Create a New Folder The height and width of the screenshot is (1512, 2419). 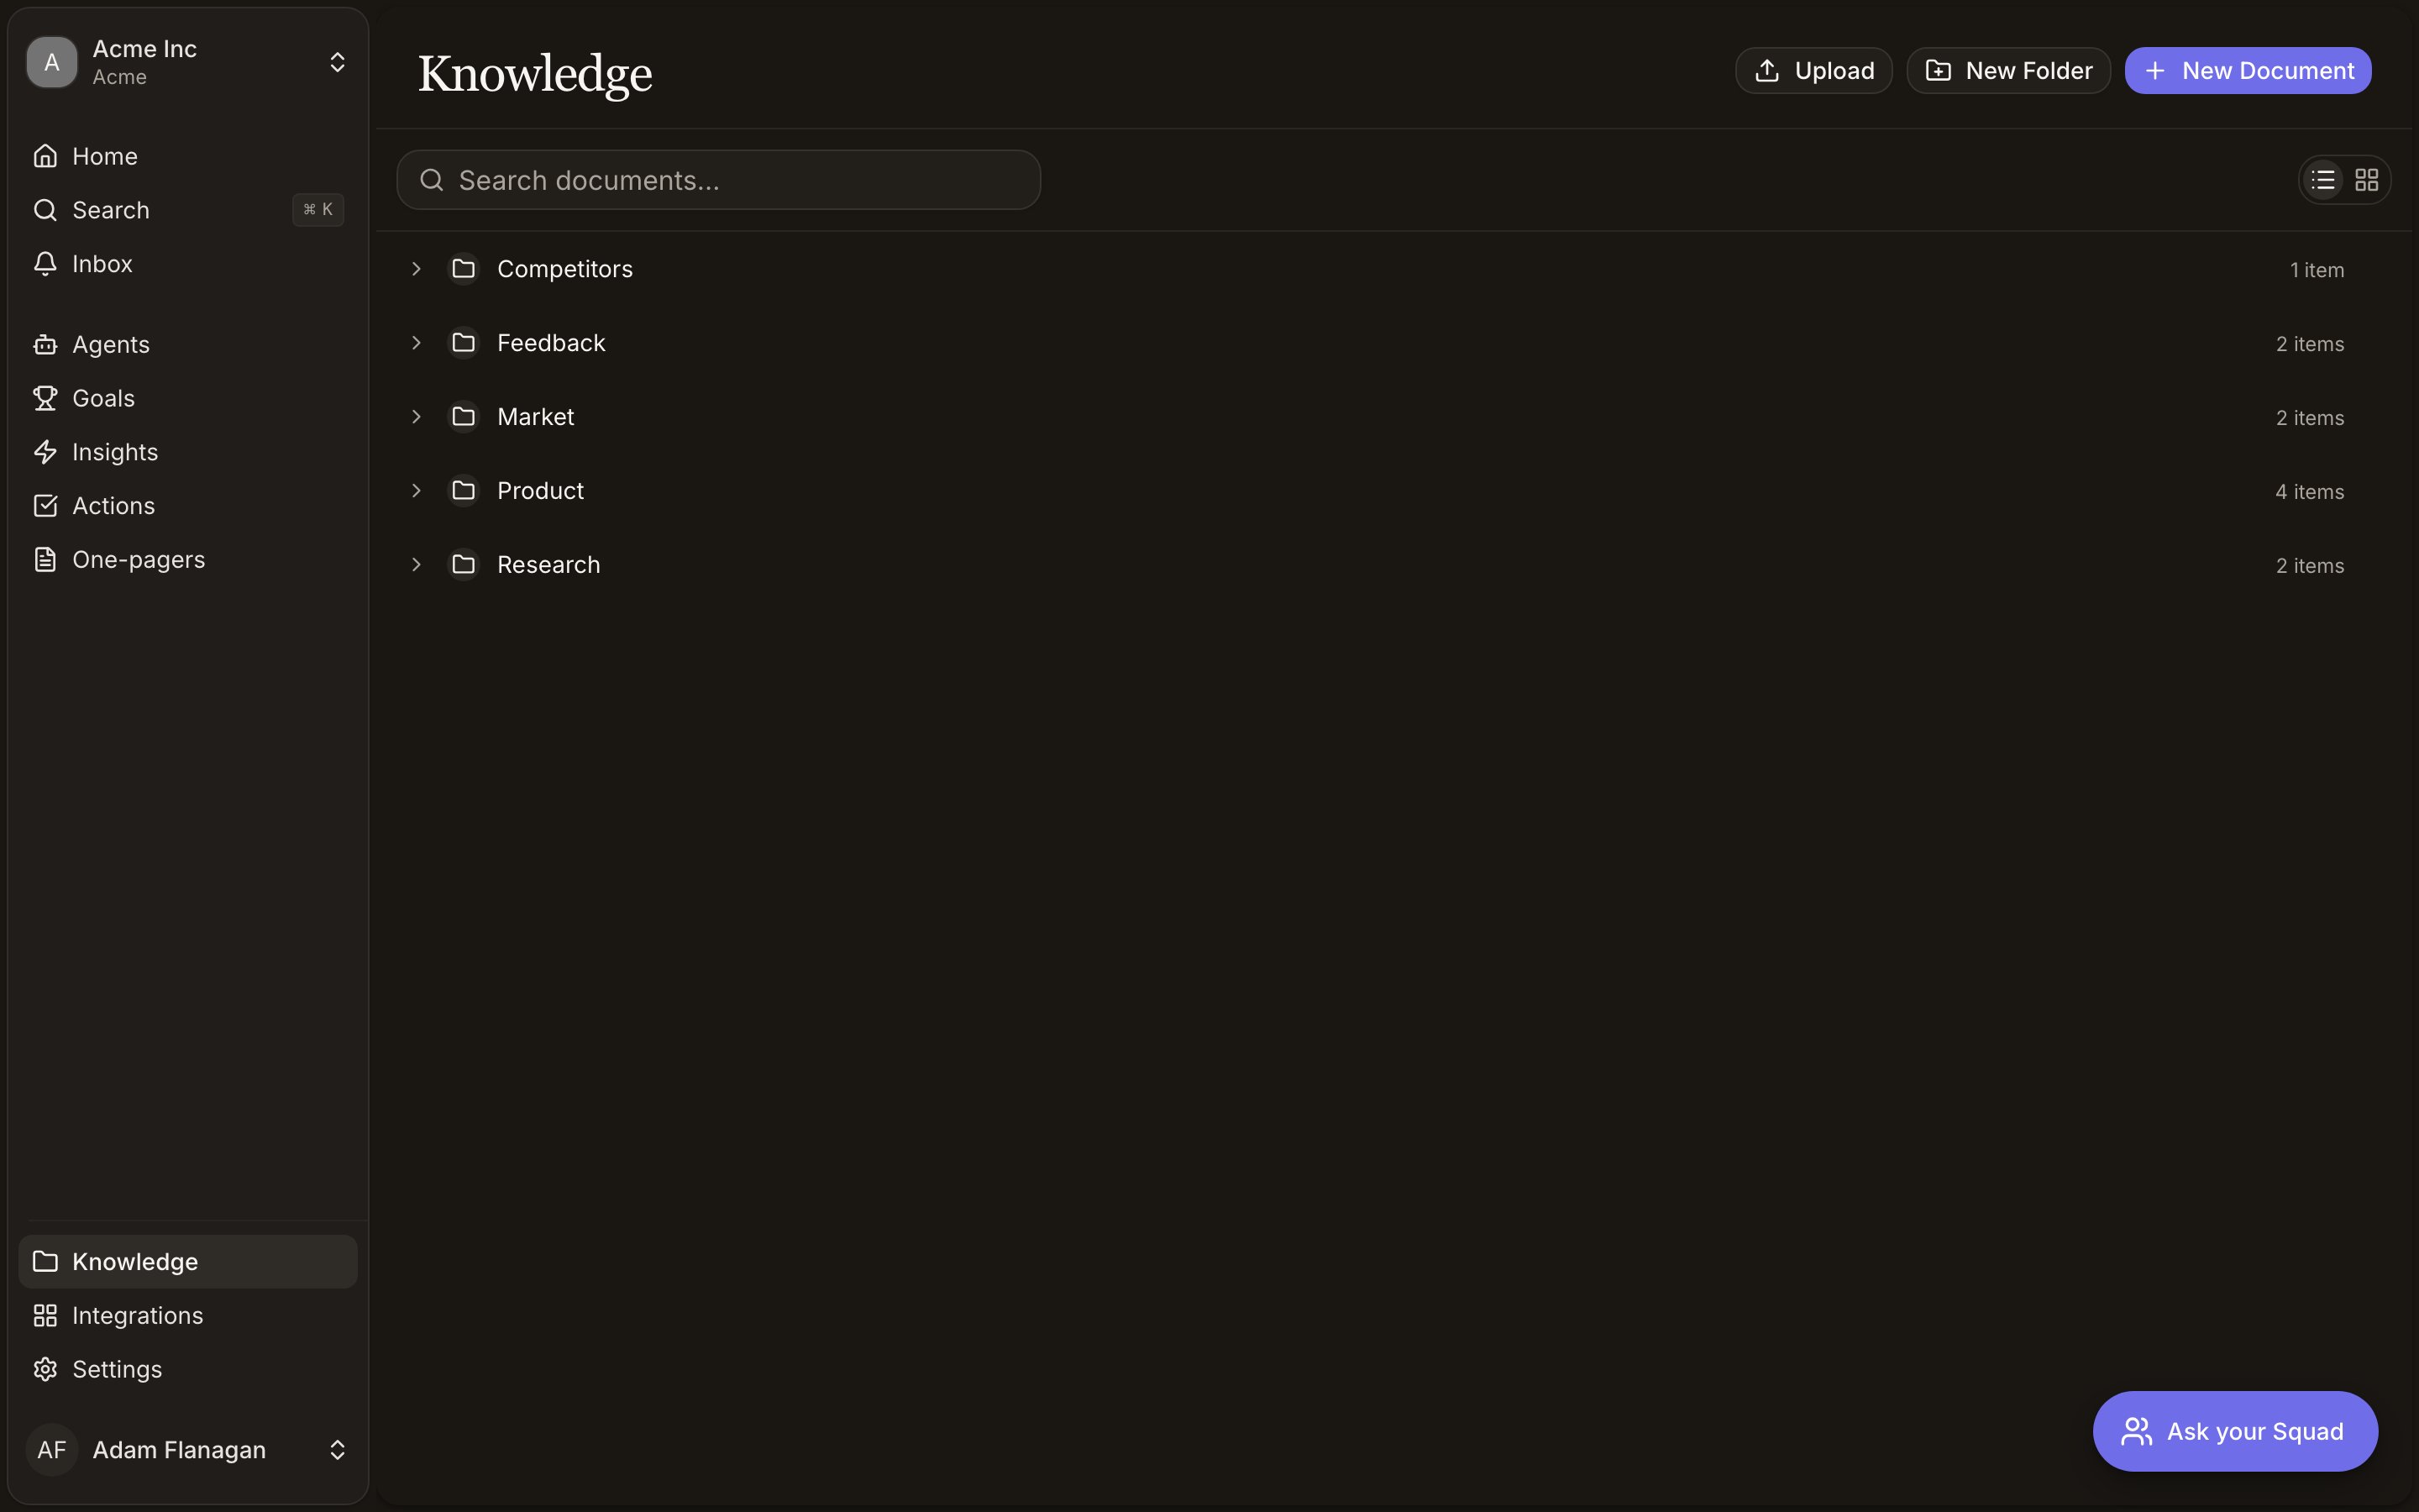pyautogui.click(x=2008, y=71)
